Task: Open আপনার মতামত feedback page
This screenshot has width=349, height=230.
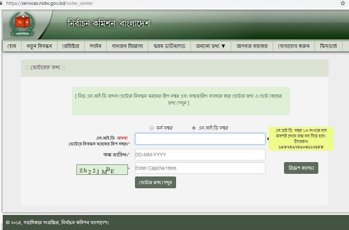Action: pos(252,46)
